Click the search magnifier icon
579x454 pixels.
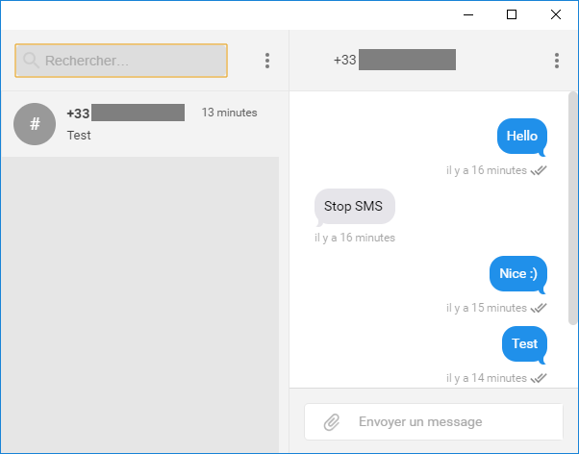pyautogui.click(x=31, y=61)
